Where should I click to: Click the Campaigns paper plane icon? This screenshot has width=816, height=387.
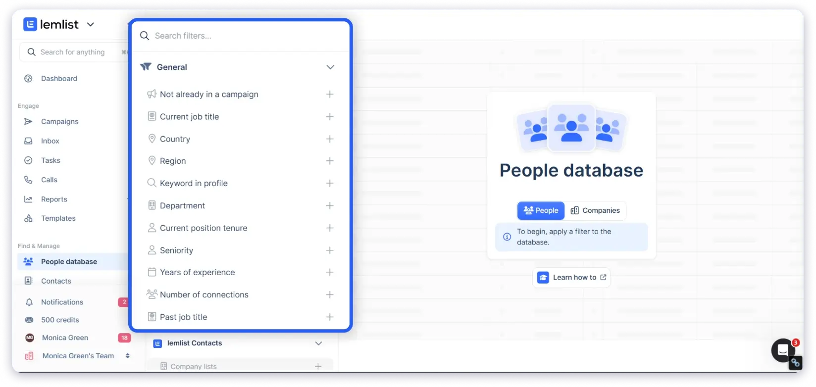click(x=28, y=122)
